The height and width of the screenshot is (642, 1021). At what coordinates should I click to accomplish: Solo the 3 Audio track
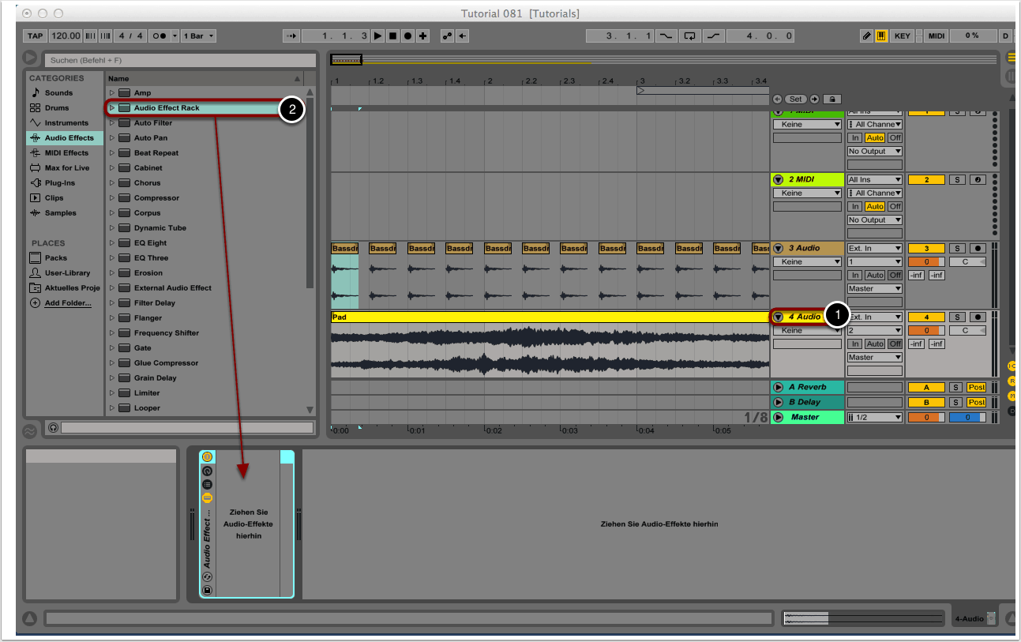coord(957,249)
